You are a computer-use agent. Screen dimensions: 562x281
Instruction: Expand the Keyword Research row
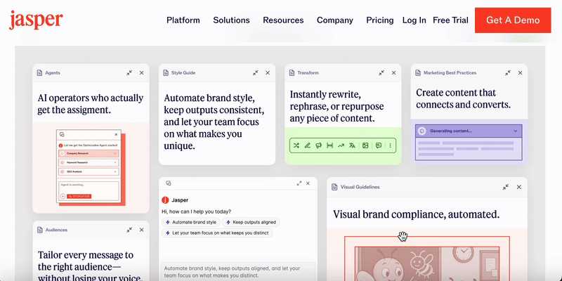(x=89, y=163)
